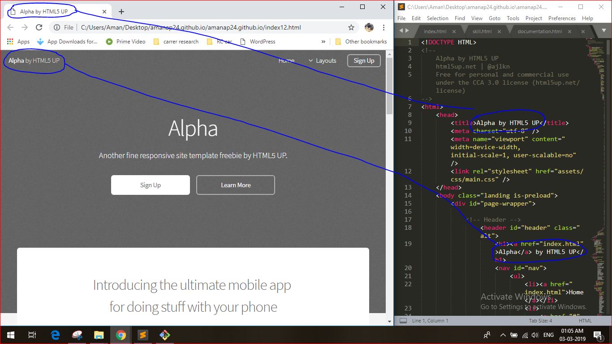Open the Find menu in Sublime Text

460,18
